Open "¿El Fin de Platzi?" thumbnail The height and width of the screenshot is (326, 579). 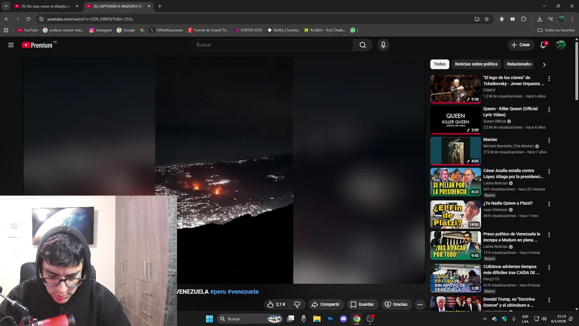coord(456,215)
